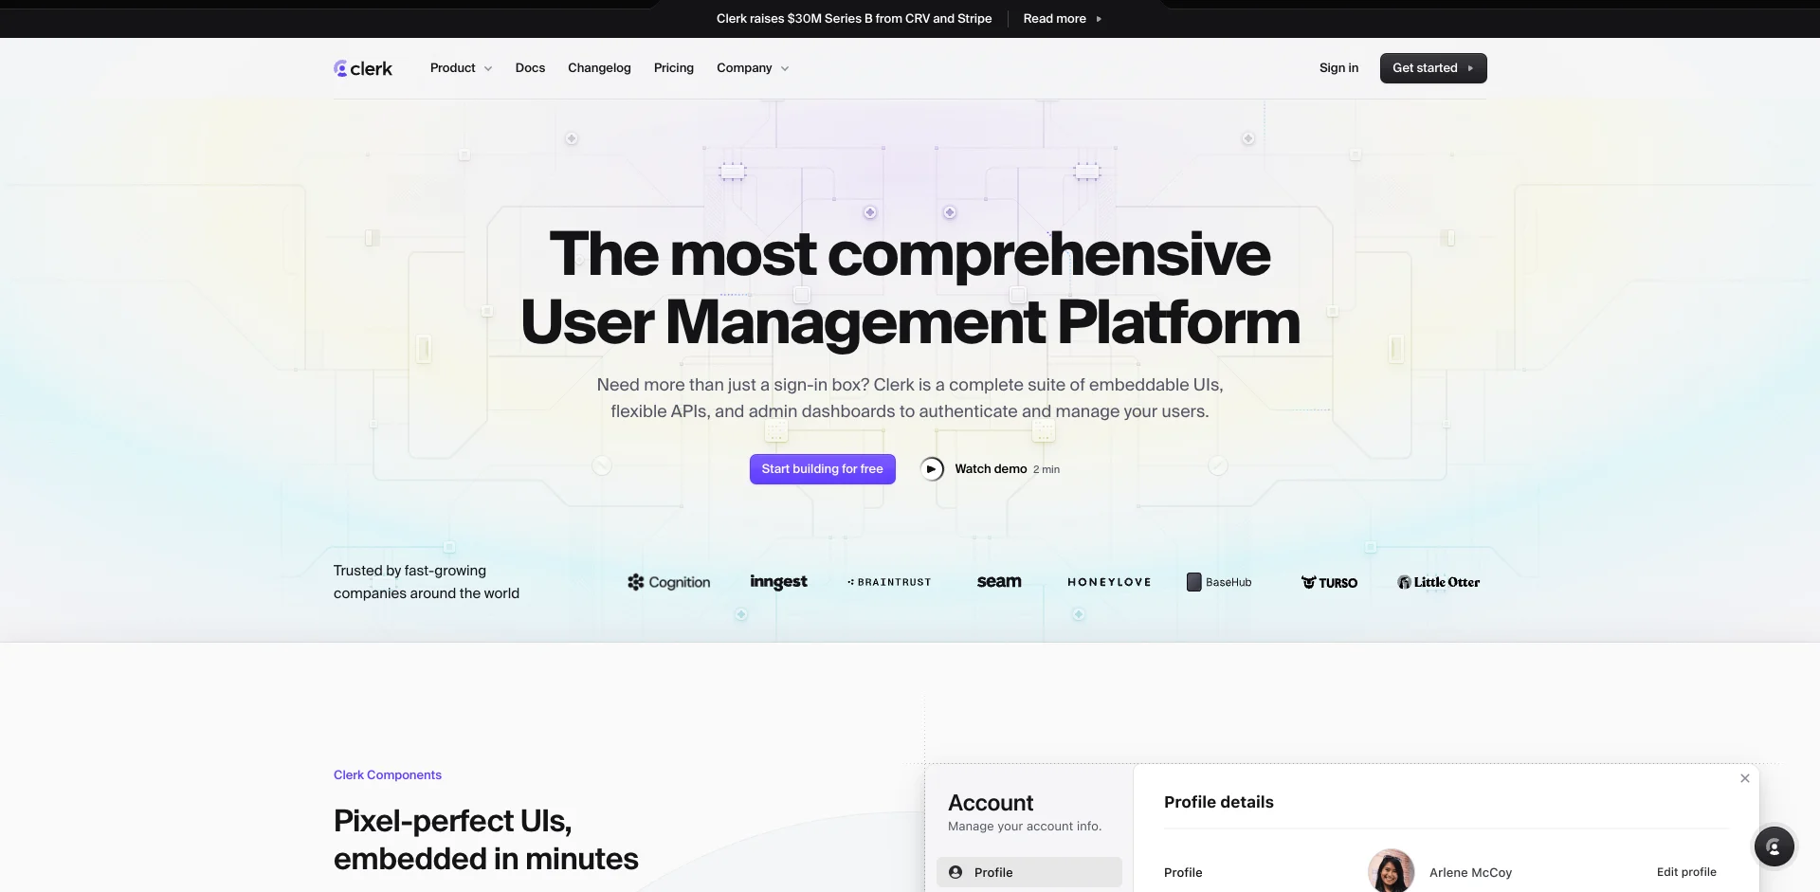The height and width of the screenshot is (892, 1820).
Task: View the Pricing page
Action: [674, 68]
